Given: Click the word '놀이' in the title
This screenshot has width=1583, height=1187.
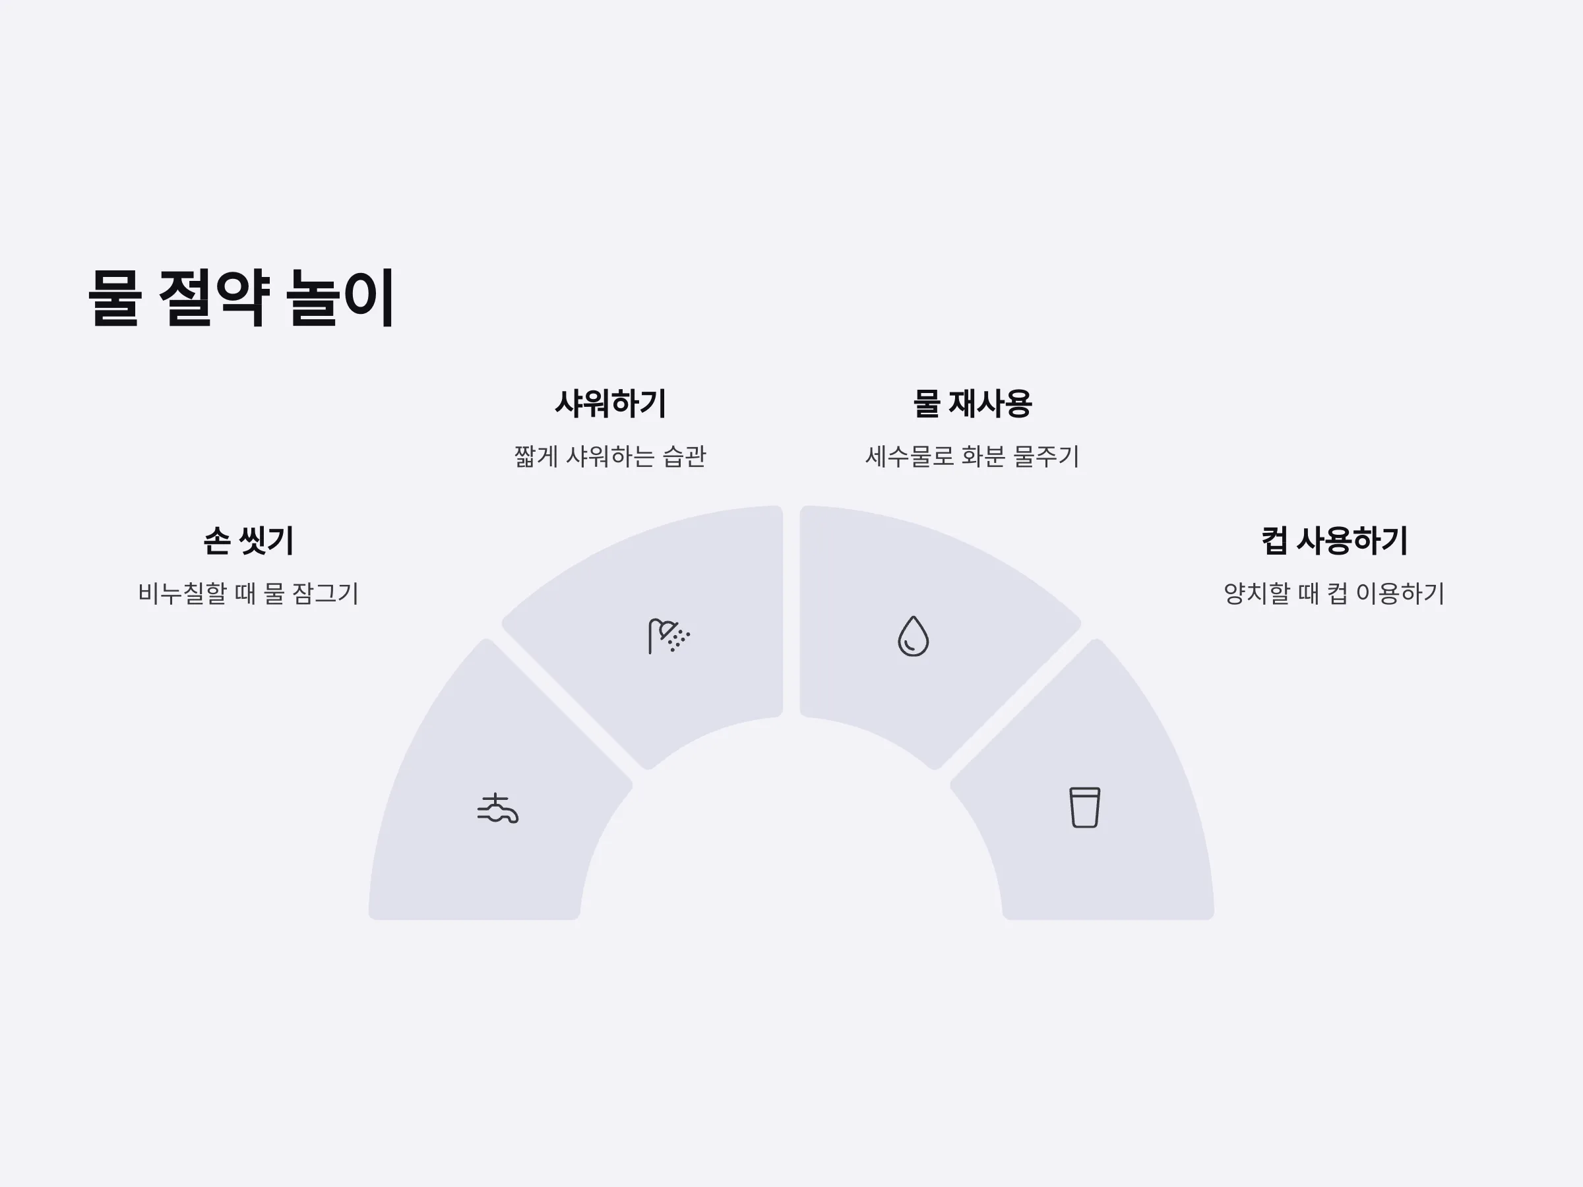Looking at the screenshot, I should coord(340,297).
